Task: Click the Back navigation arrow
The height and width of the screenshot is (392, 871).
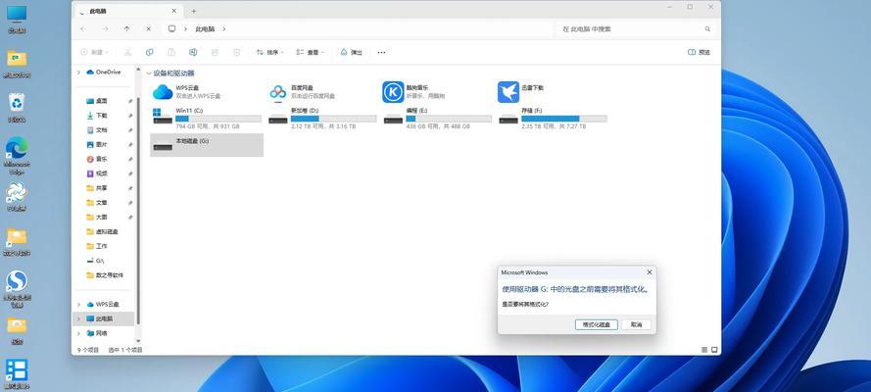Action: coord(82,28)
